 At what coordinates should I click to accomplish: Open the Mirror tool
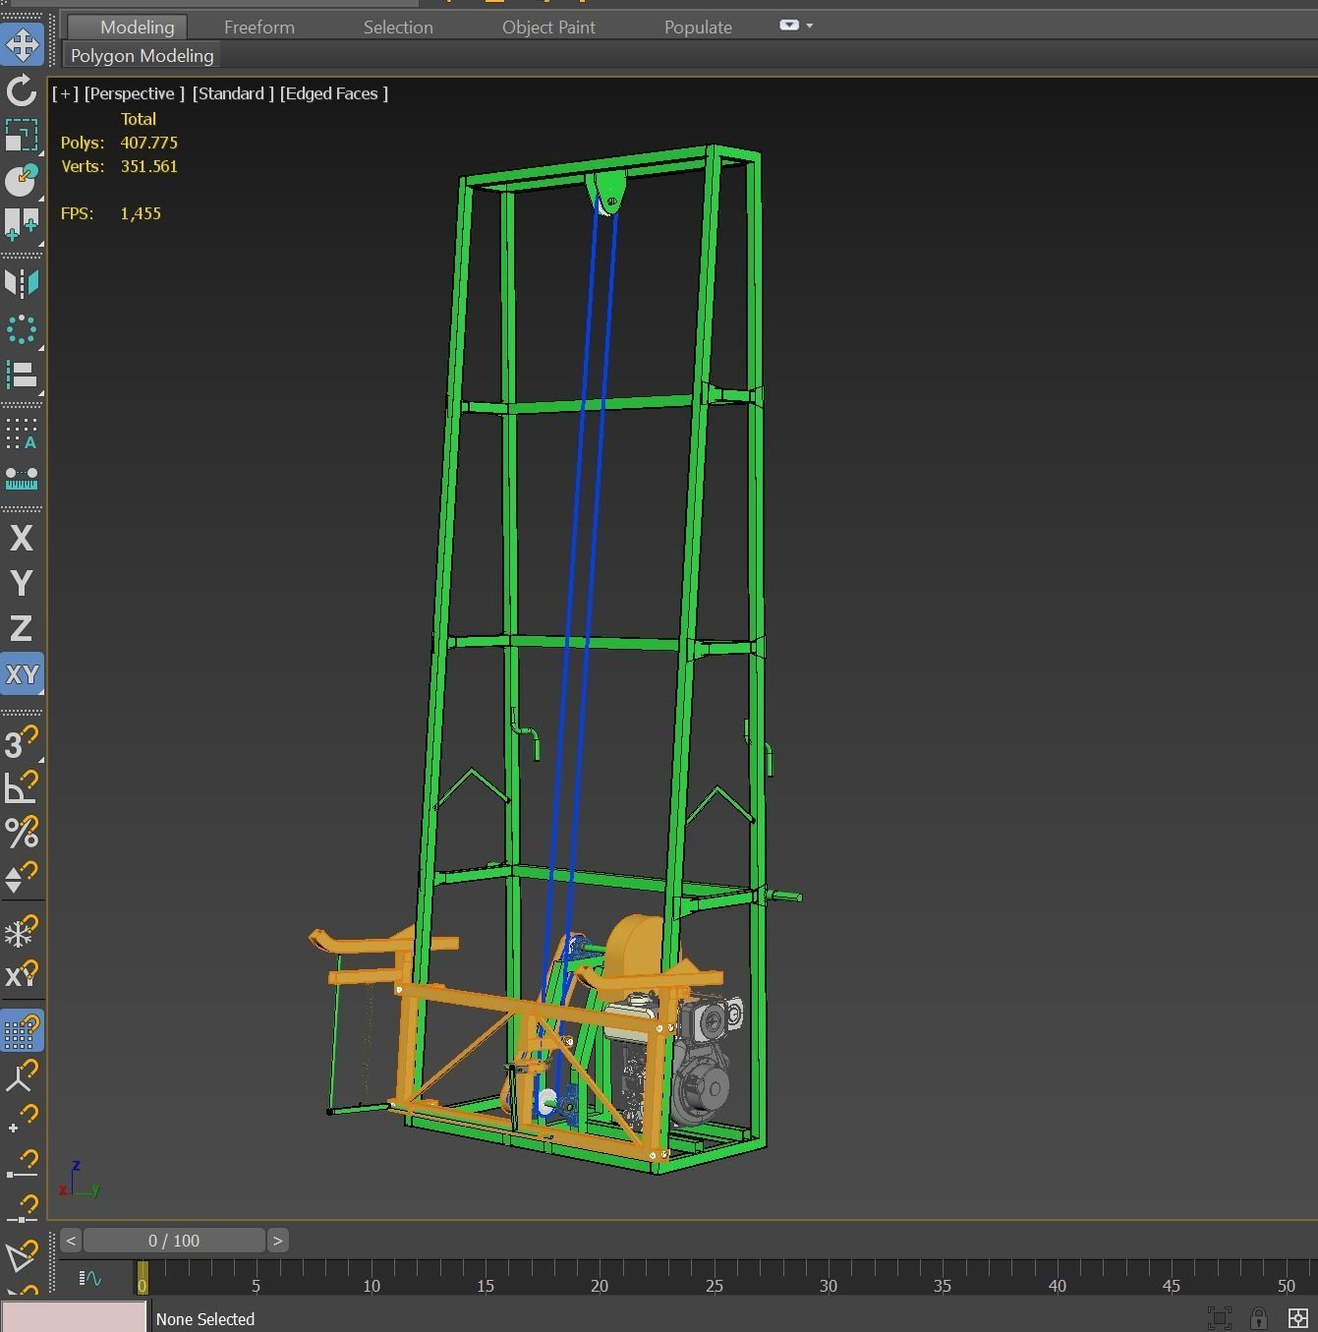(x=22, y=283)
